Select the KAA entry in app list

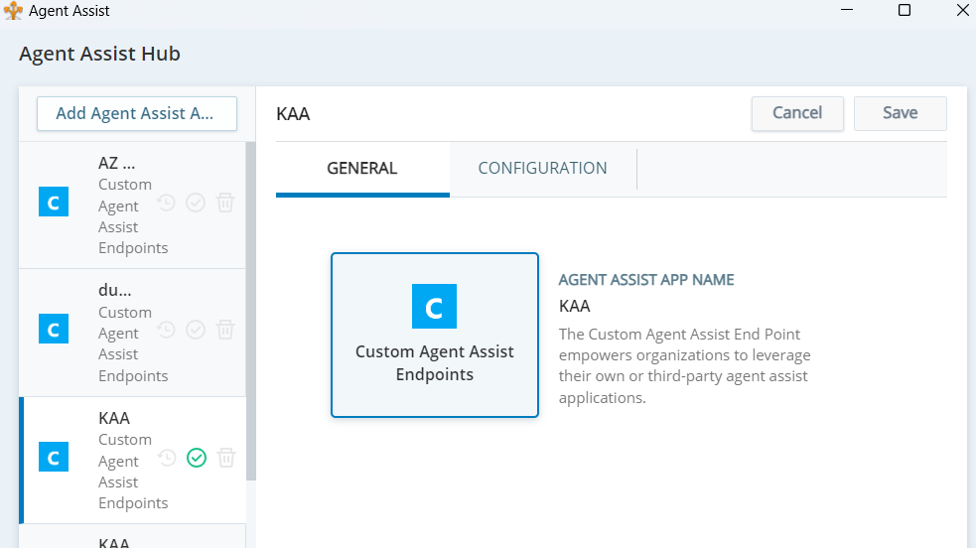114,419
